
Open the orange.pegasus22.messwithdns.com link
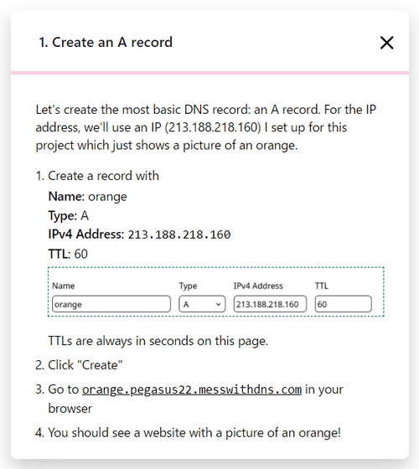coord(192,389)
